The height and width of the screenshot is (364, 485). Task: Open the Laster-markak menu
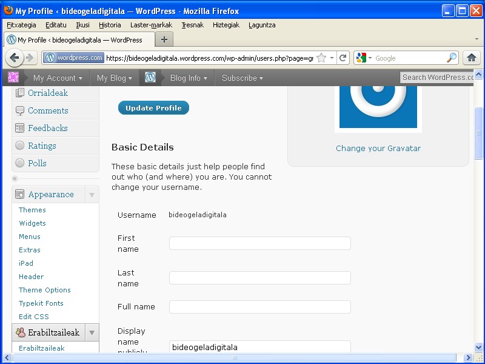pos(151,25)
